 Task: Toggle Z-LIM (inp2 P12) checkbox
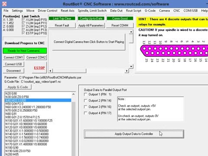[23, 26]
